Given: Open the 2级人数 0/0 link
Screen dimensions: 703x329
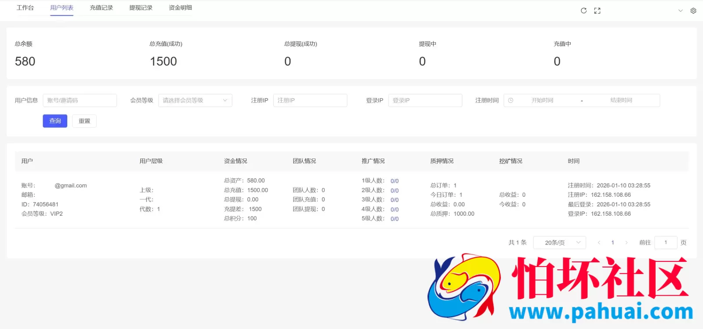Looking at the screenshot, I should click(x=395, y=191).
